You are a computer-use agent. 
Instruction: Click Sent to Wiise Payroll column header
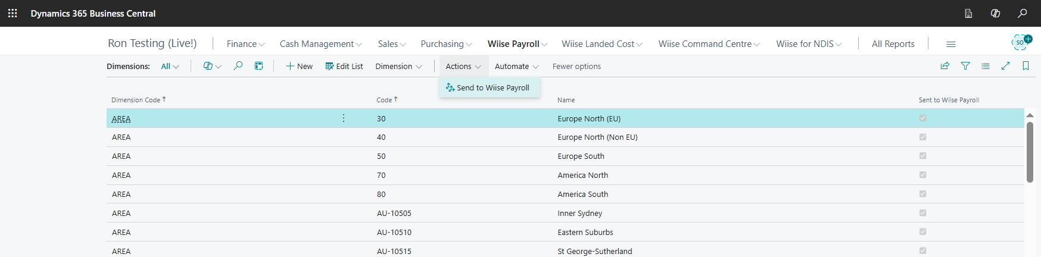pyautogui.click(x=949, y=100)
